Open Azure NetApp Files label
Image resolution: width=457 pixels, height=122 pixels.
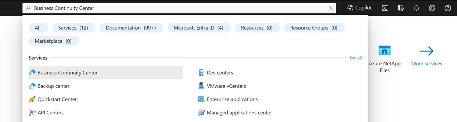pos(385,67)
